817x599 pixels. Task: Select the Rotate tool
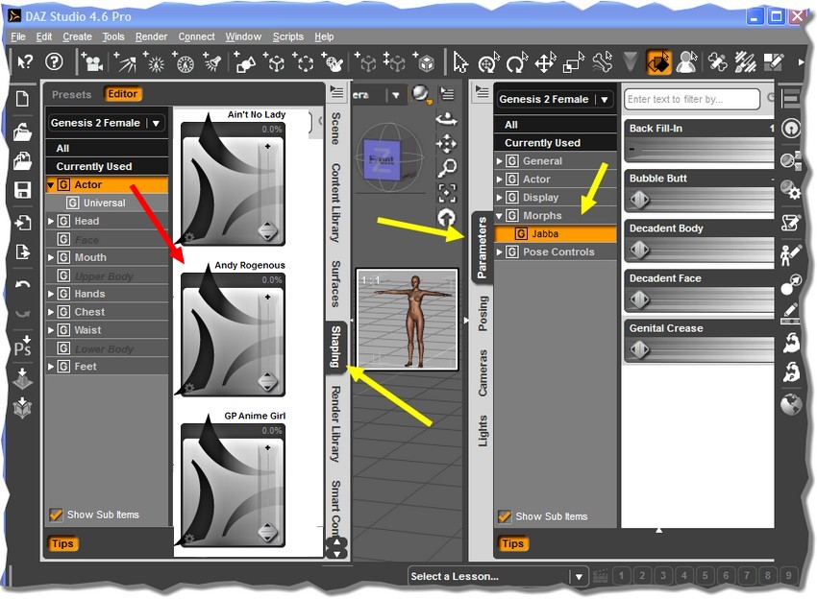pyautogui.click(x=517, y=62)
